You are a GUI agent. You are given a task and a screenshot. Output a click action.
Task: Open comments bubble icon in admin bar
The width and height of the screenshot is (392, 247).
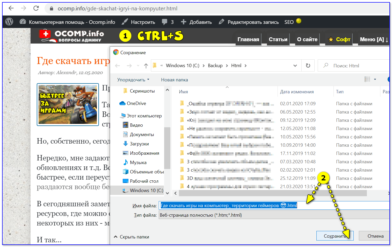[x=164, y=22]
